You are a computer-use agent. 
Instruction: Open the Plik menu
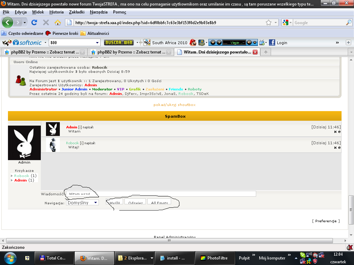point(6,12)
